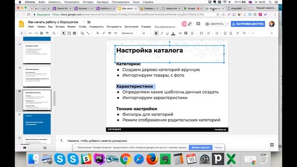This screenshot has width=297, height=167.
Task: Open the Вставка menu
Action: click(x=60, y=27)
